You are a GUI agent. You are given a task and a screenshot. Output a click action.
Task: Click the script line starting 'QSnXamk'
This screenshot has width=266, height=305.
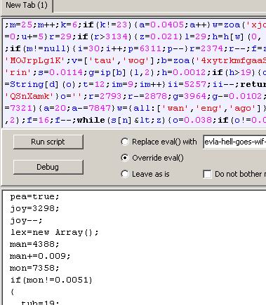pyautogui.click(x=135, y=96)
